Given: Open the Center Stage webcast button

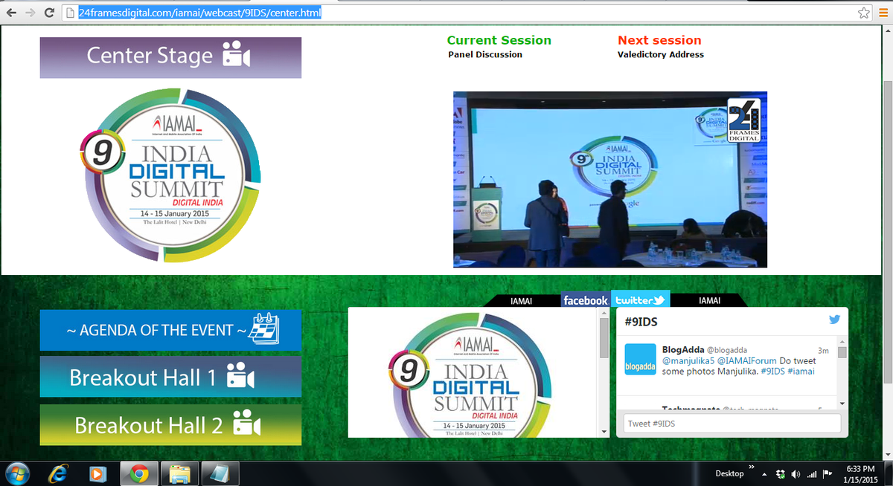Looking at the screenshot, I should click(170, 57).
